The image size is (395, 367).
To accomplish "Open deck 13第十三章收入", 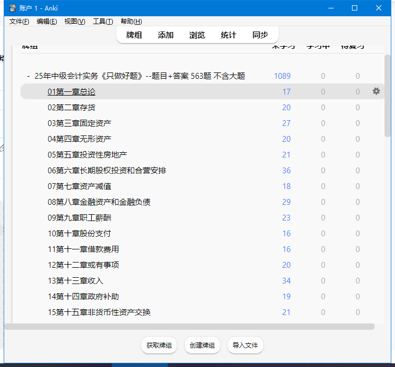I will pos(76,281).
